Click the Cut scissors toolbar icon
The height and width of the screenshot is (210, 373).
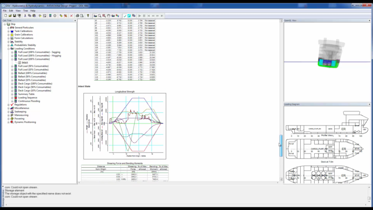point(25,16)
